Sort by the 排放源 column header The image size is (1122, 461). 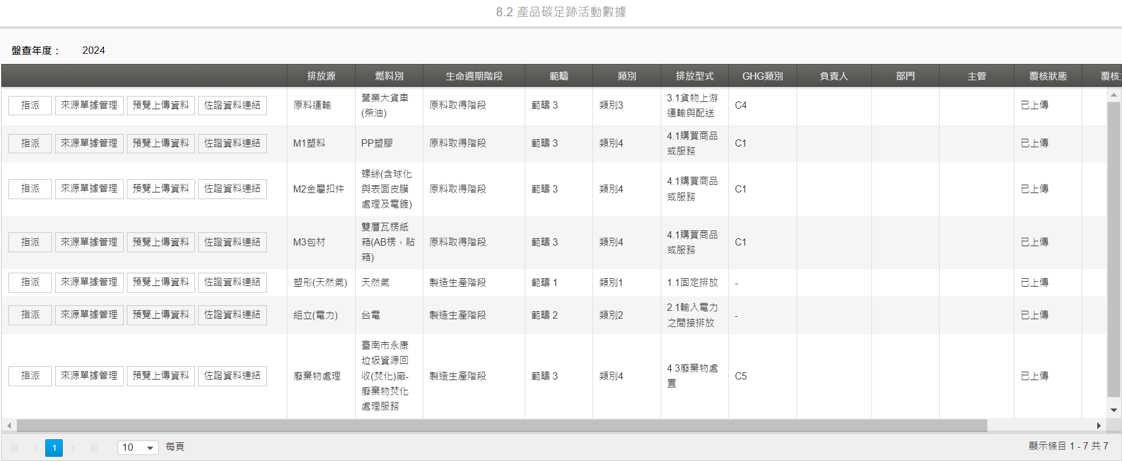[x=321, y=76]
